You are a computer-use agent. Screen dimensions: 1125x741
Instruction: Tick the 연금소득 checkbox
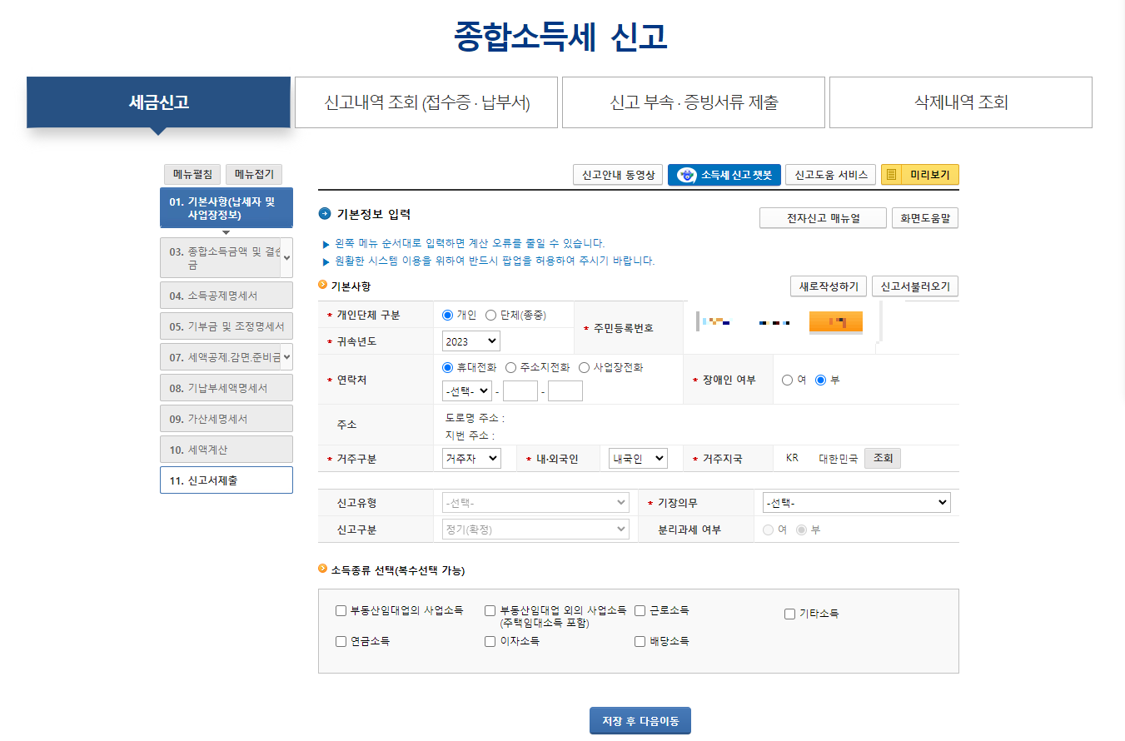point(341,641)
